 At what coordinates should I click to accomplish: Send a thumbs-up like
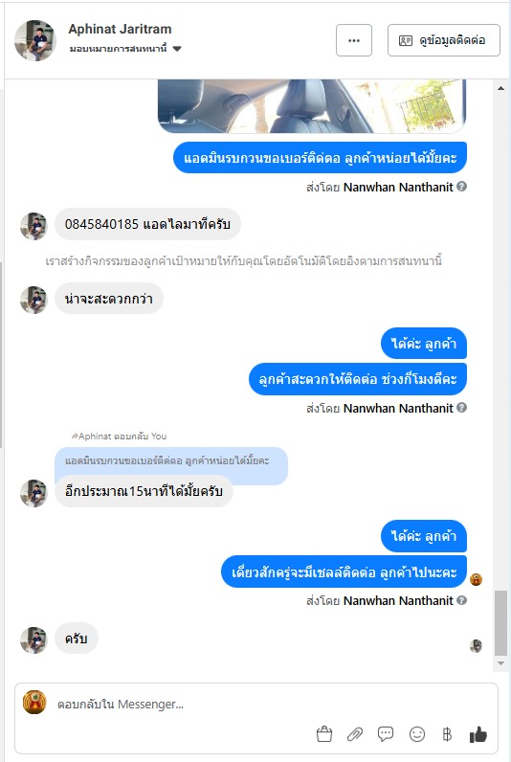pyautogui.click(x=478, y=734)
